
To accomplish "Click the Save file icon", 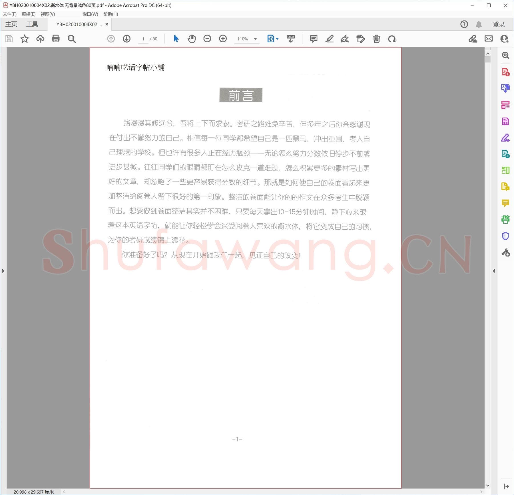I will tap(9, 39).
